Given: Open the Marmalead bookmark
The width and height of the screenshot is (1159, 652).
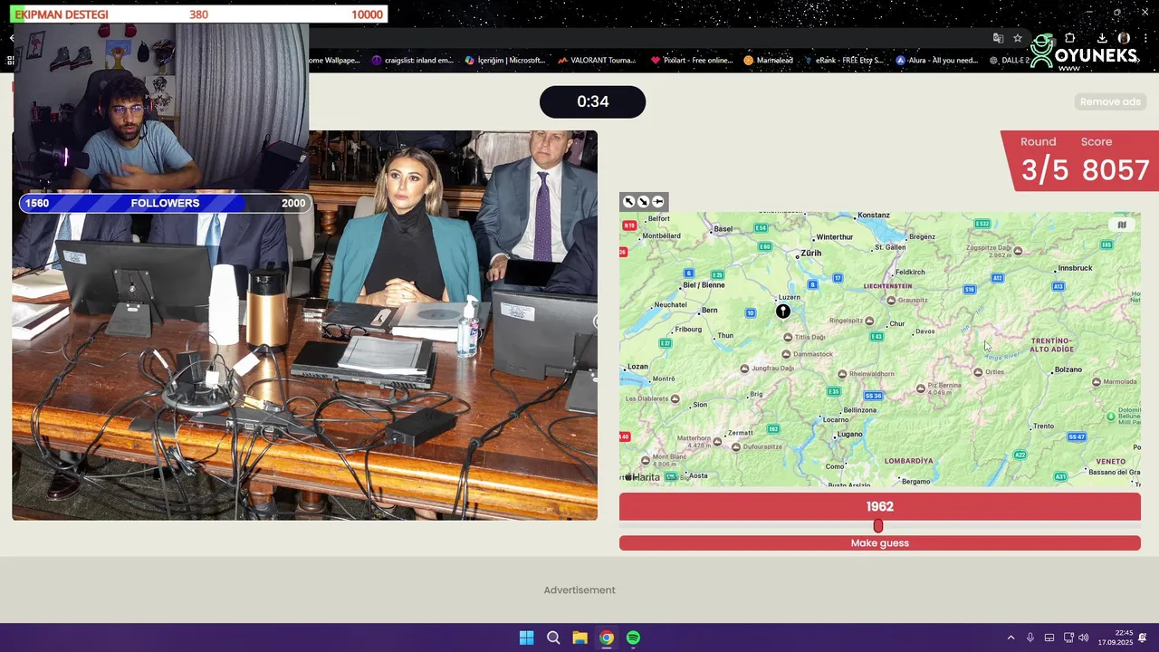Looking at the screenshot, I should point(768,61).
